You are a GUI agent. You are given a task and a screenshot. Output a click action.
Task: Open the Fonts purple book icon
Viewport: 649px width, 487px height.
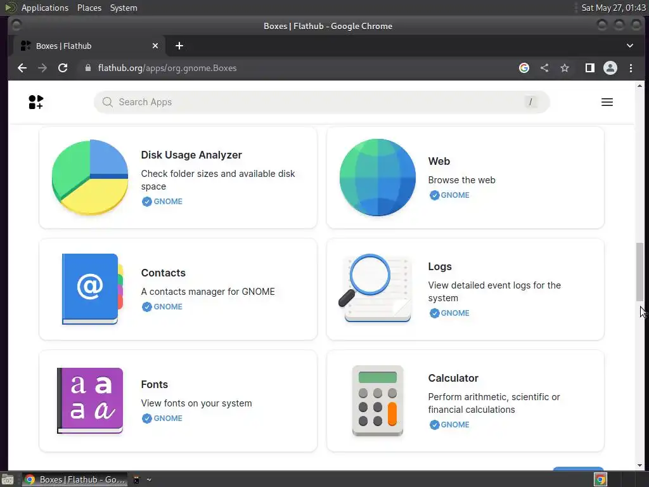click(x=90, y=401)
